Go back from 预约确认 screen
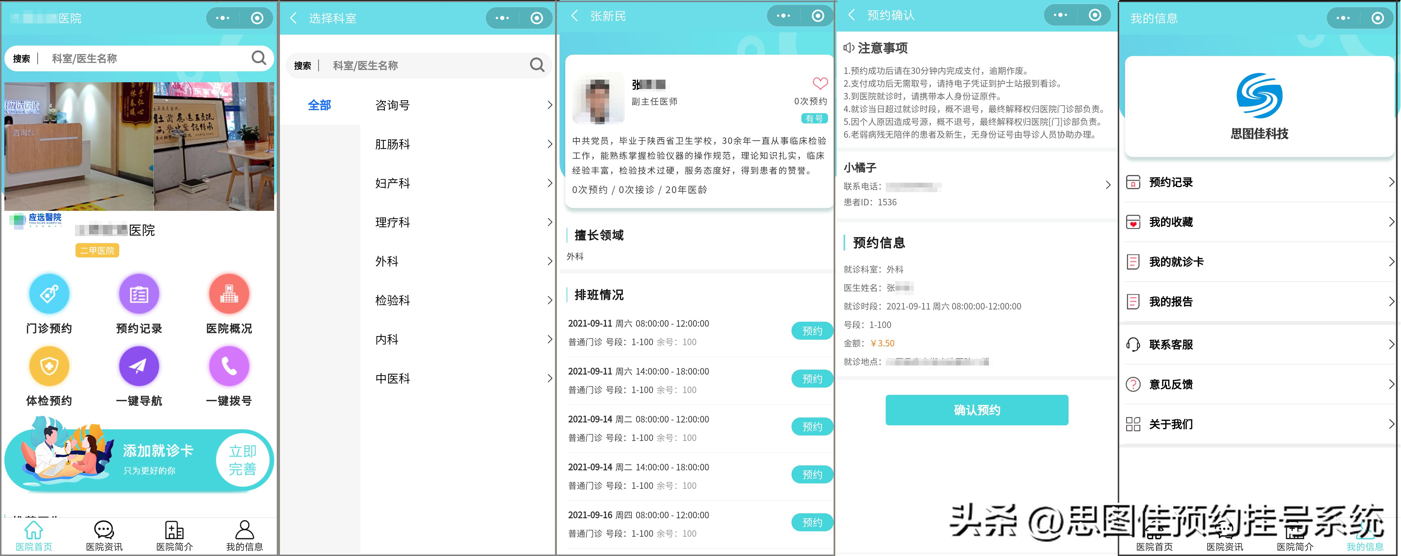 click(852, 15)
